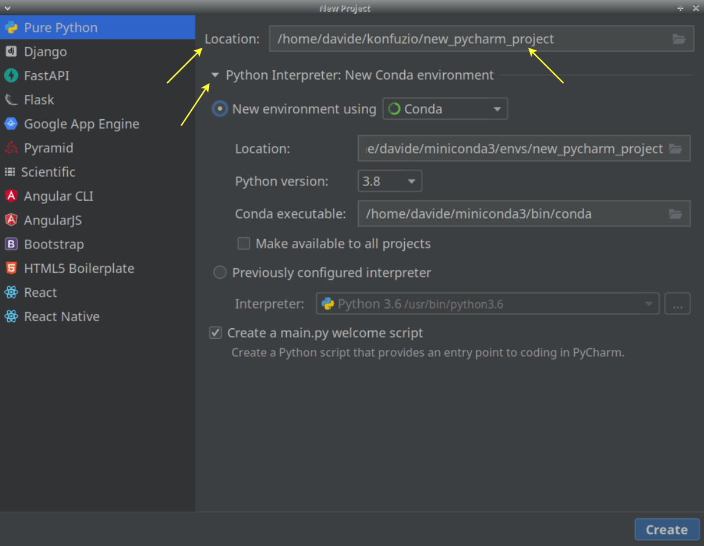Select the Pure Python project type icon
The height and width of the screenshot is (546, 704).
[12, 27]
